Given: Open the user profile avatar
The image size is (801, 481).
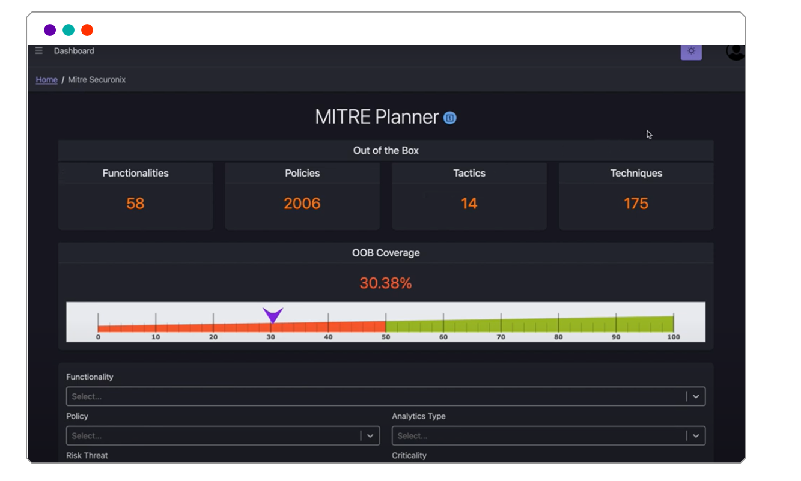Looking at the screenshot, I should click(735, 52).
